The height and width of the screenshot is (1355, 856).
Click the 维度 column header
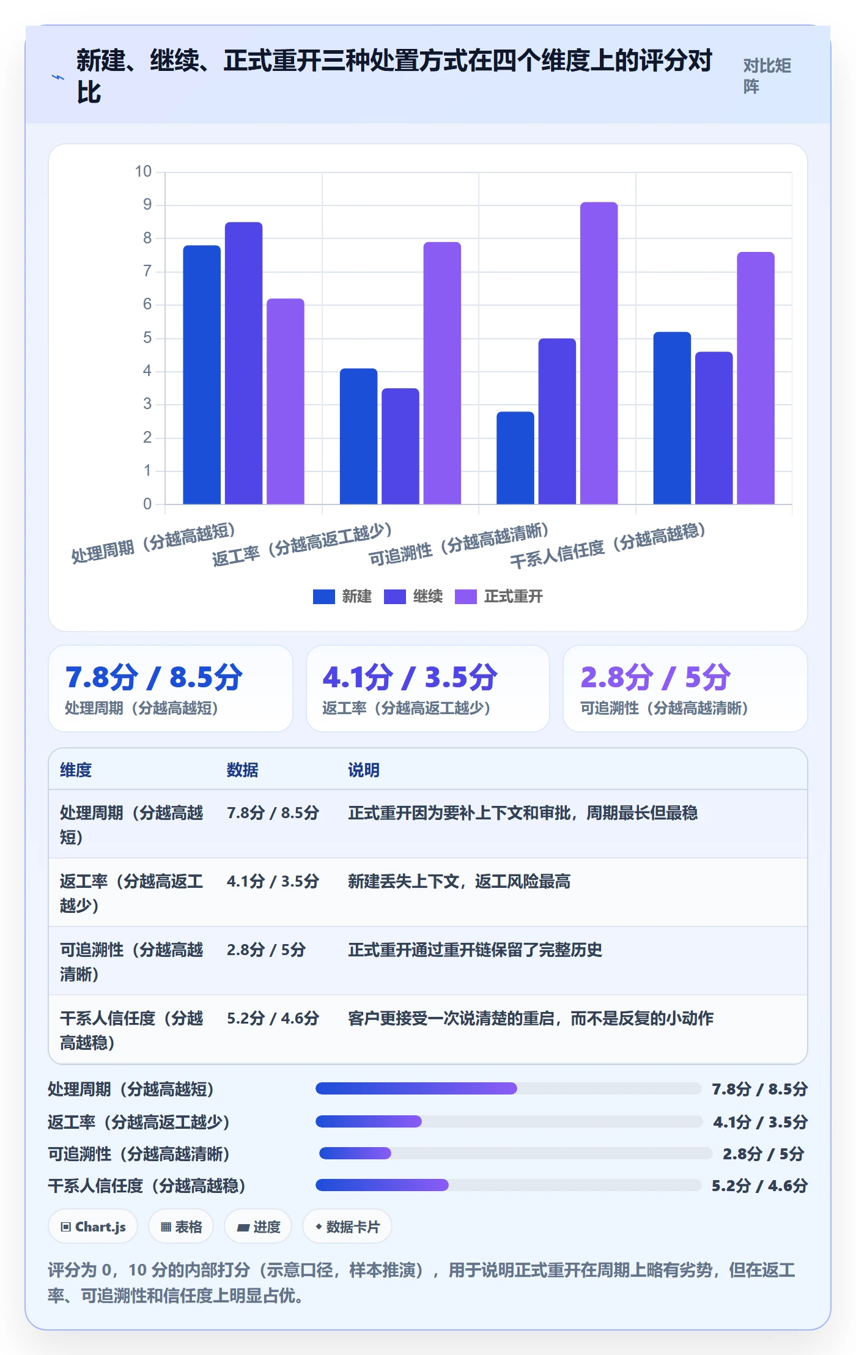pos(76,770)
